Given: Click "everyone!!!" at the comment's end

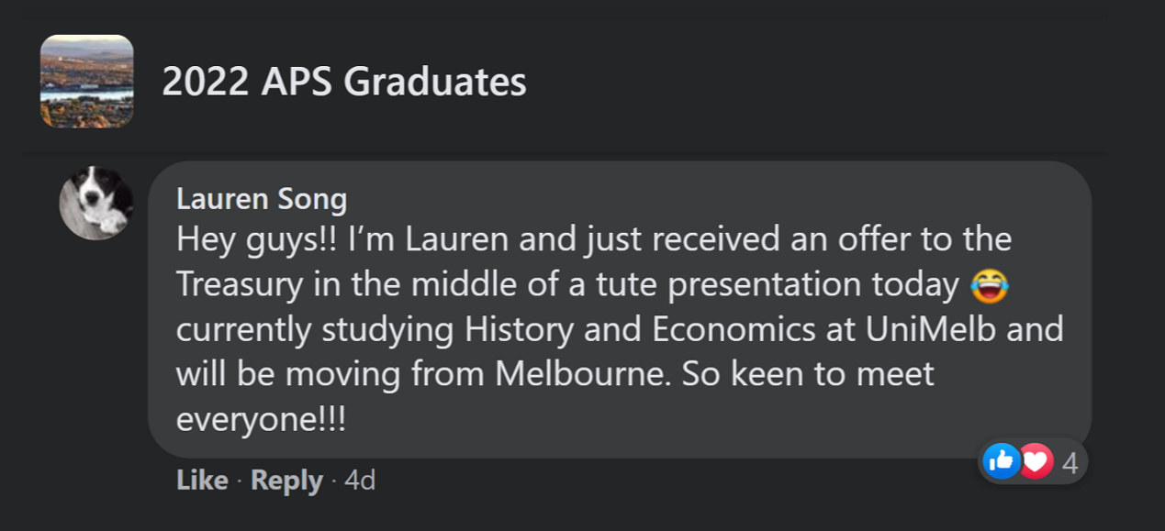Looking at the screenshot, I should coord(261,418).
